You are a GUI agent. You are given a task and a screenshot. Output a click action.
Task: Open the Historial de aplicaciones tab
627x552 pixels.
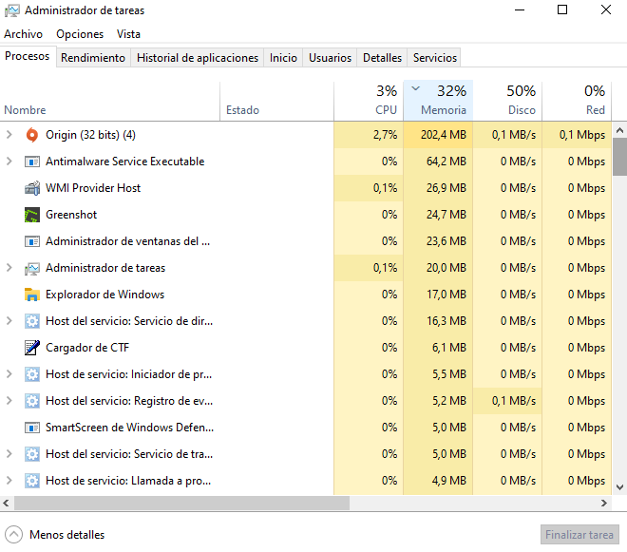click(198, 58)
